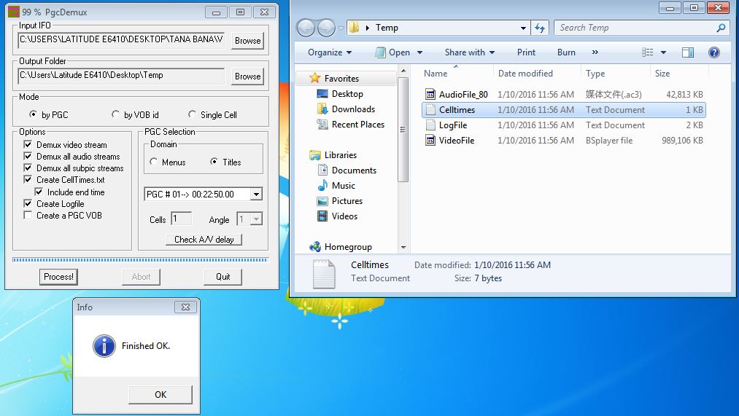The width and height of the screenshot is (739, 416).
Task: Enable Create a PGC VOB checkbox
Action: tap(28, 216)
